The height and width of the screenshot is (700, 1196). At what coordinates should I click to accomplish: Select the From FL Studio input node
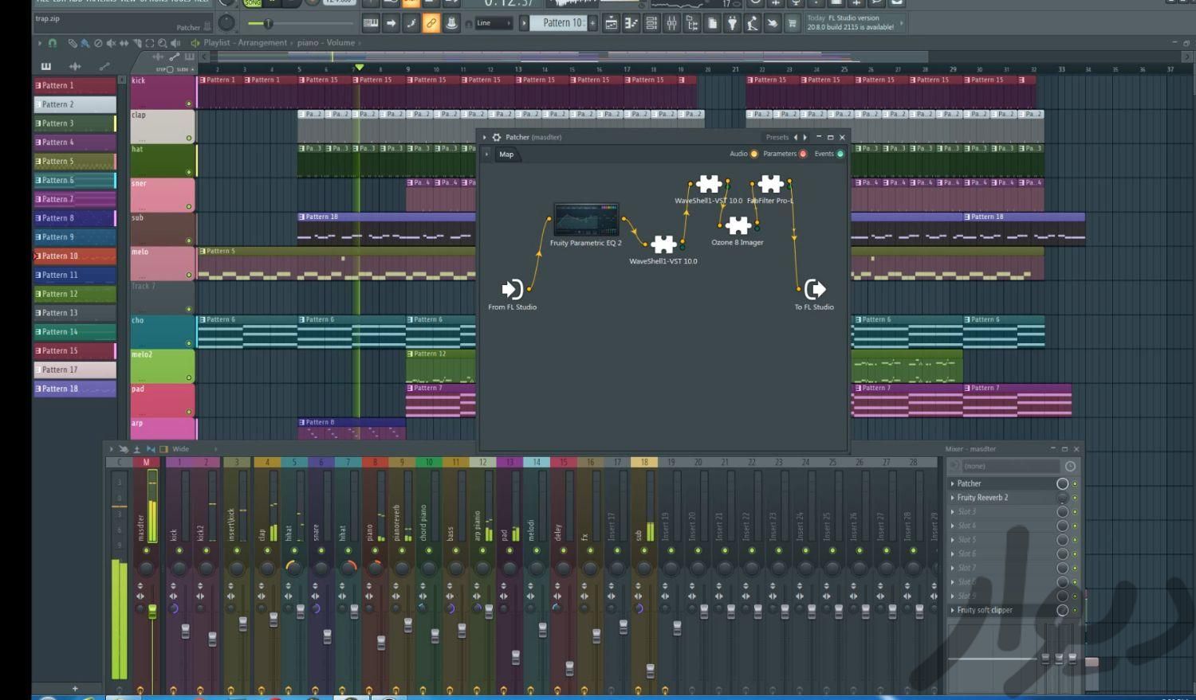(x=512, y=289)
